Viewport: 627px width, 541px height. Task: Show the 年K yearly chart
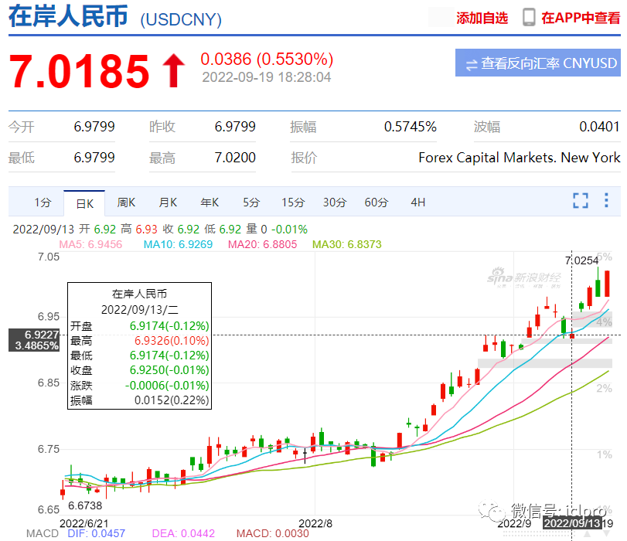[x=210, y=202]
